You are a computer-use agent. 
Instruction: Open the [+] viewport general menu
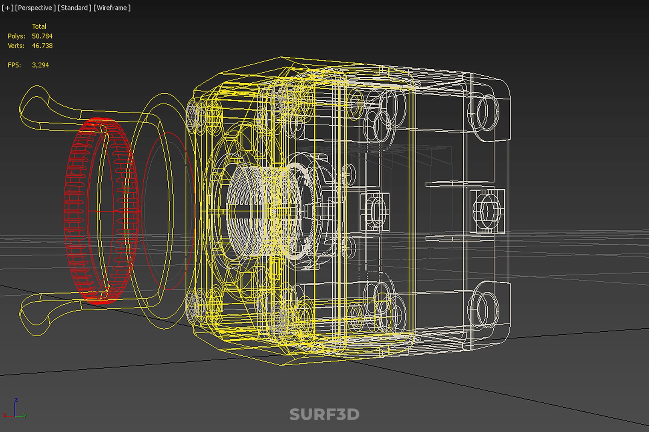pyautogui.click(x=7, y=8)
